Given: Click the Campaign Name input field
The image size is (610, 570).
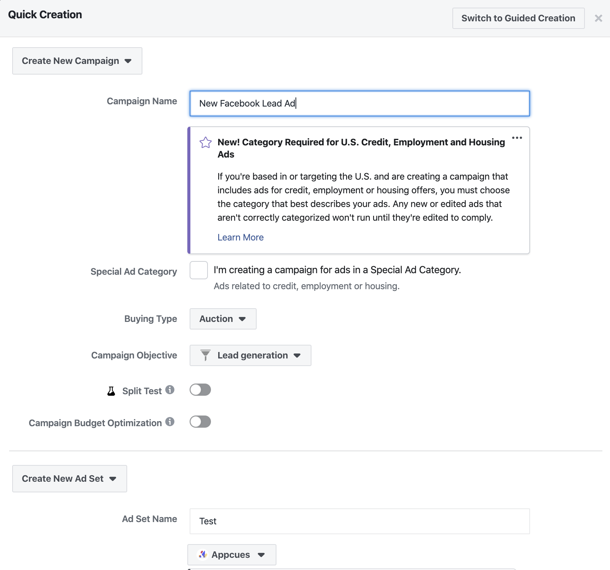Looking at the screenshot, I should coord(360,103).
